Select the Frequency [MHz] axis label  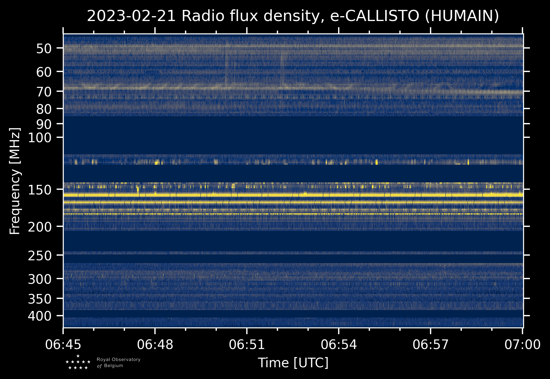pos(15,181)
